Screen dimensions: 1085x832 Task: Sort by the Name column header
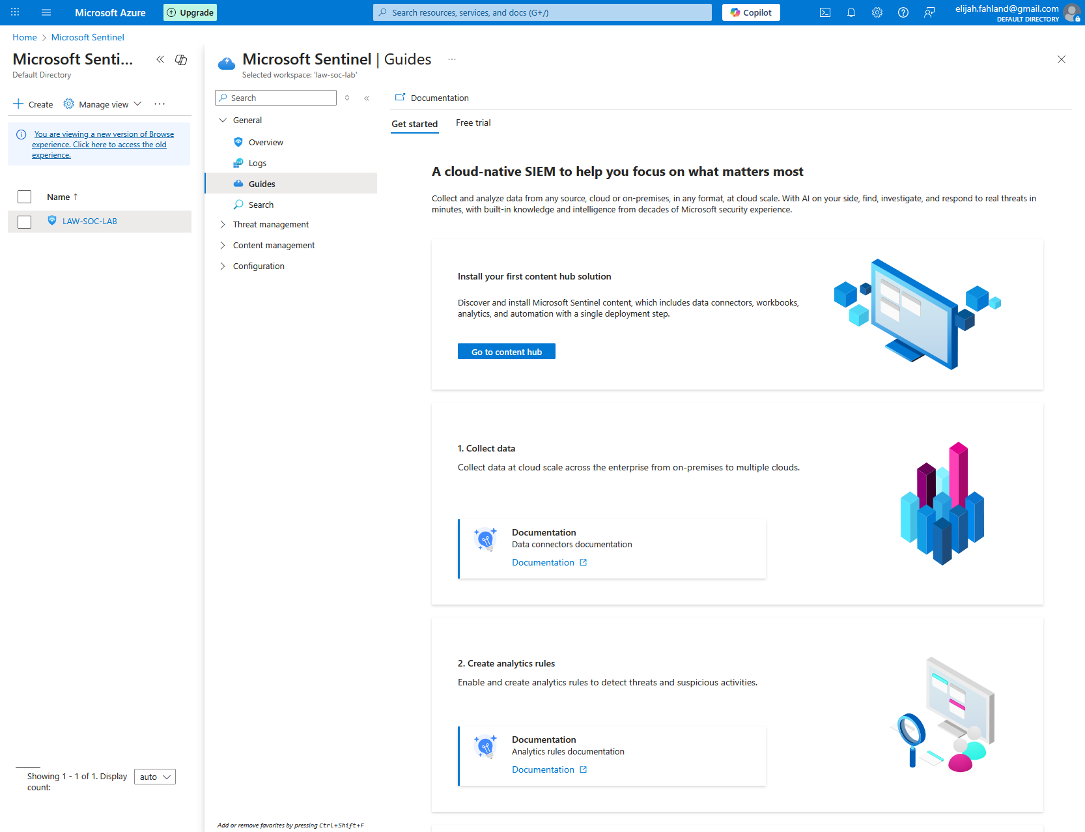click(63, 197)
